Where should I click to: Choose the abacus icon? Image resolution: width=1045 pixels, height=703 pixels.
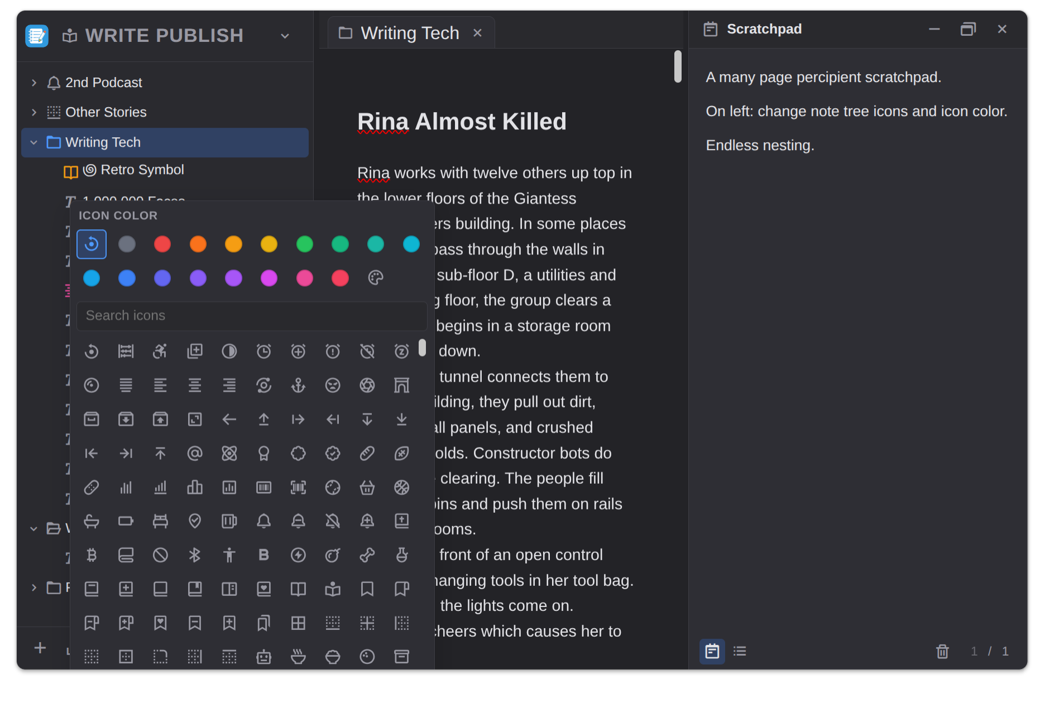[x=126, y=351]
